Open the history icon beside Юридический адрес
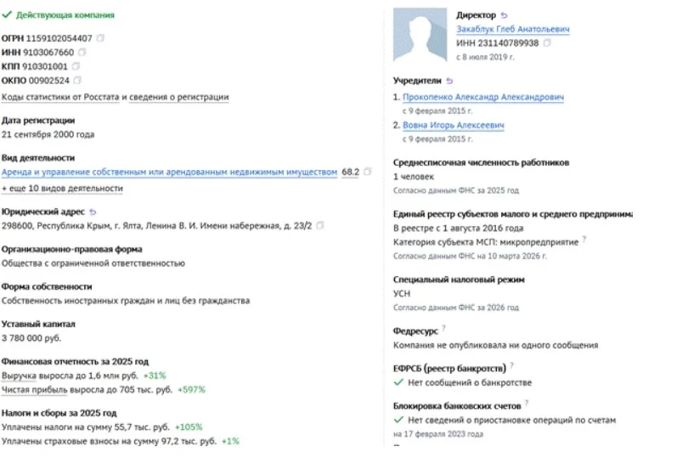 click(x=93, y=212)
